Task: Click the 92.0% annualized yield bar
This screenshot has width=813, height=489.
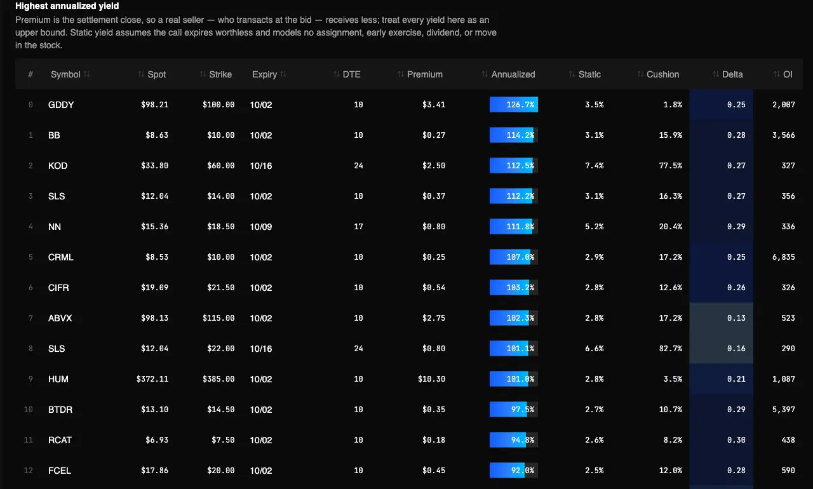Action: click(x=514, y=471)
